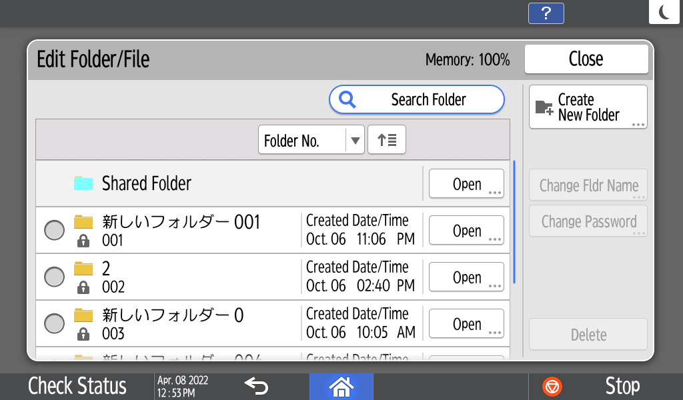
Task: Close the Edit Folder/File dialog
Action: point(586,59)
